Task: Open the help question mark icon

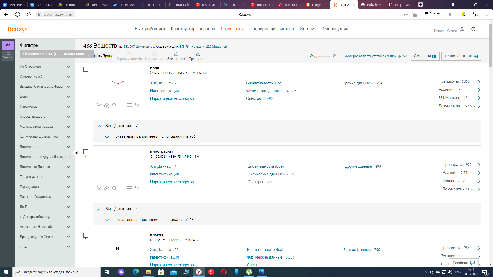Action: pyautogui.click(x=473, y=29)
